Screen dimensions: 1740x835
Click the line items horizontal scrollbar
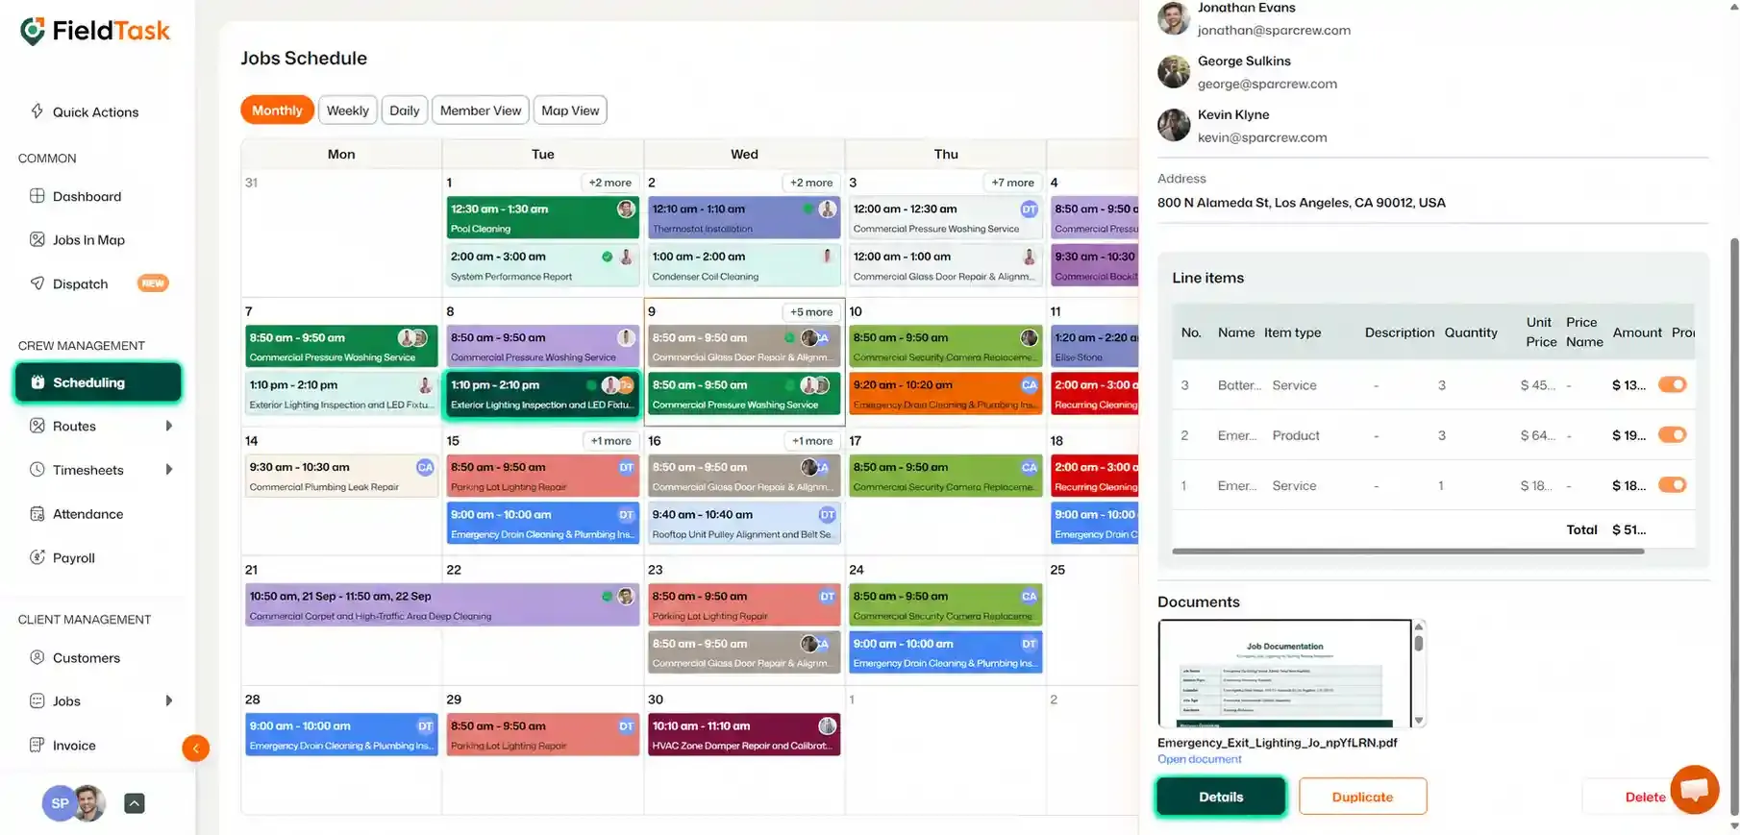point(1408,552)
